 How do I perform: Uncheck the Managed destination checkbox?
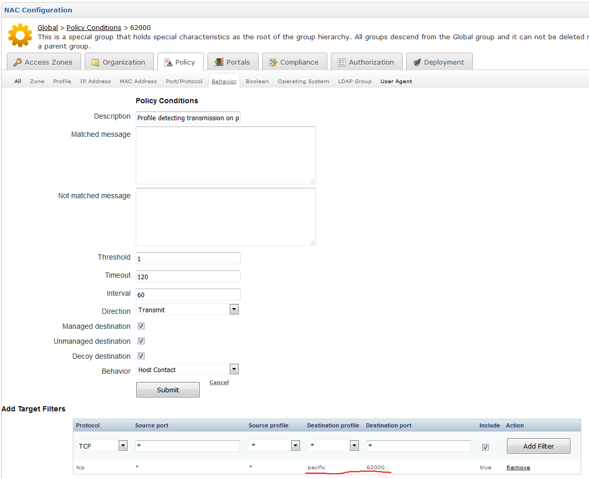click(141, 326)
